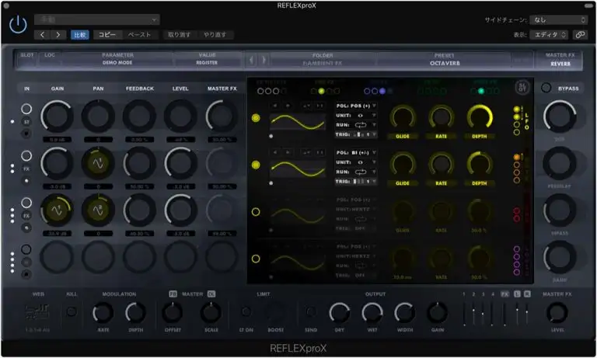The height and width of the screenshot is (358, 597).
Task: Select the REVERB master FX field
Action: click(560, 64)
